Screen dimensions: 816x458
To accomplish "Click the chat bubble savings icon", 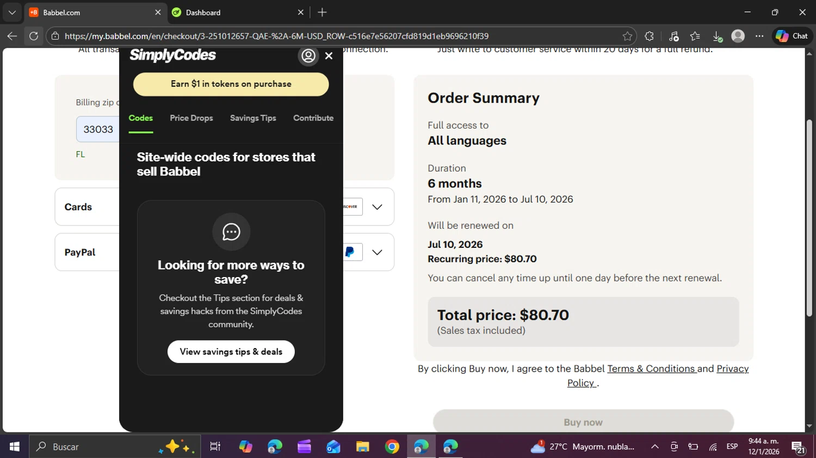I will [231, 232].
